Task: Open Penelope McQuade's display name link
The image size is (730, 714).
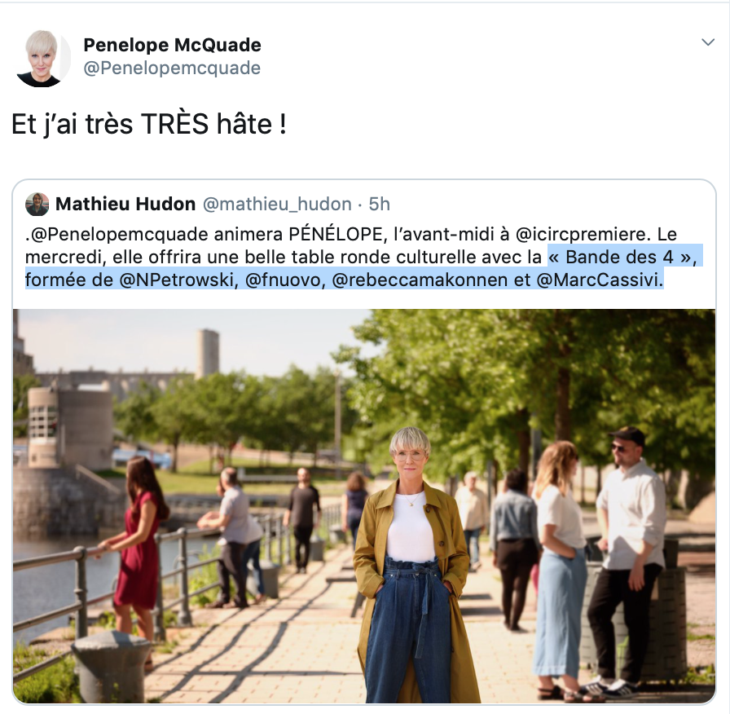Action: click(x=172, y=45)
